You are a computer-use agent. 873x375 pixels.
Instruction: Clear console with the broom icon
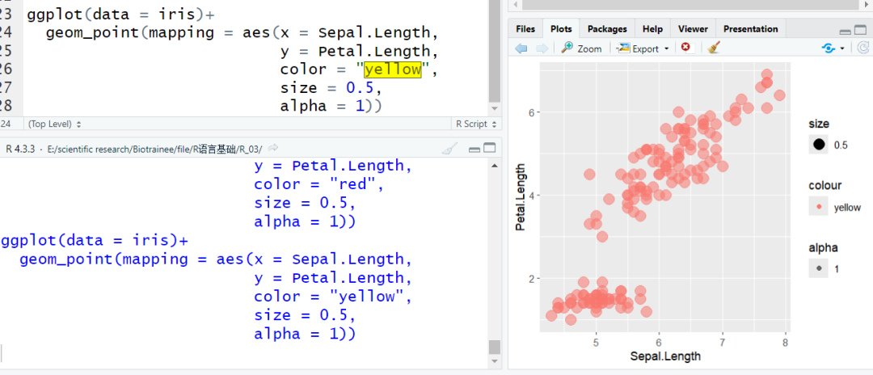click(449, 149)
